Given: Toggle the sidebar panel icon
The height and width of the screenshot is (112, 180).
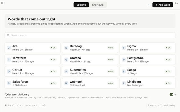Looking at the screenshot, I should 3,3.
